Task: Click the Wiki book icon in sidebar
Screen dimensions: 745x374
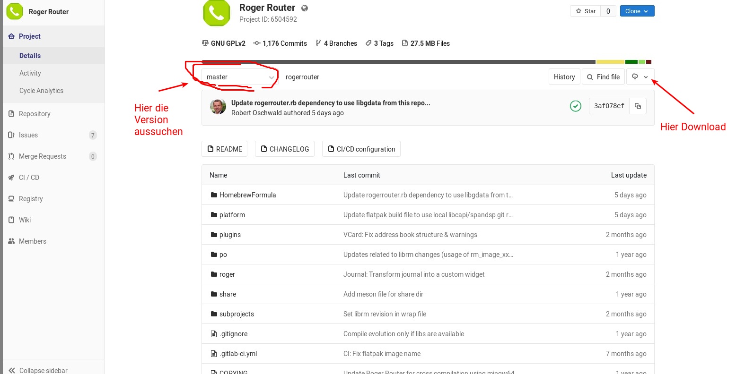Action: click(11, 220)
